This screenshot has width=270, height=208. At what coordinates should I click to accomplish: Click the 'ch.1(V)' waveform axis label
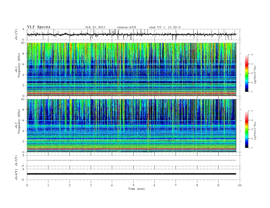(16, 34)
